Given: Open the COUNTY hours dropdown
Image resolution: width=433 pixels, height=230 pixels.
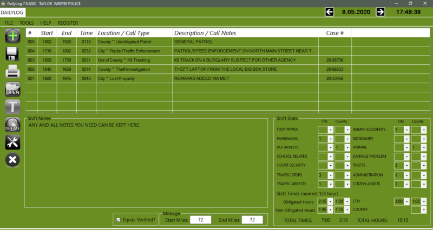Looking at the screenshot, I should [x=424, y=210].
